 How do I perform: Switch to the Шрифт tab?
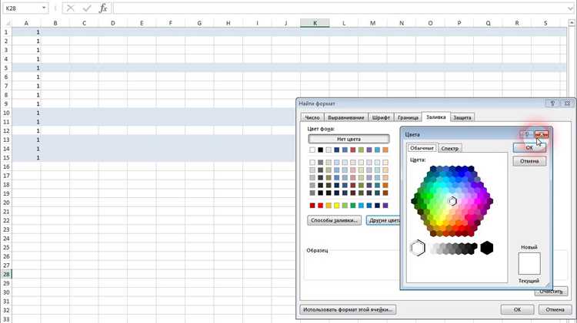[381, 117]
